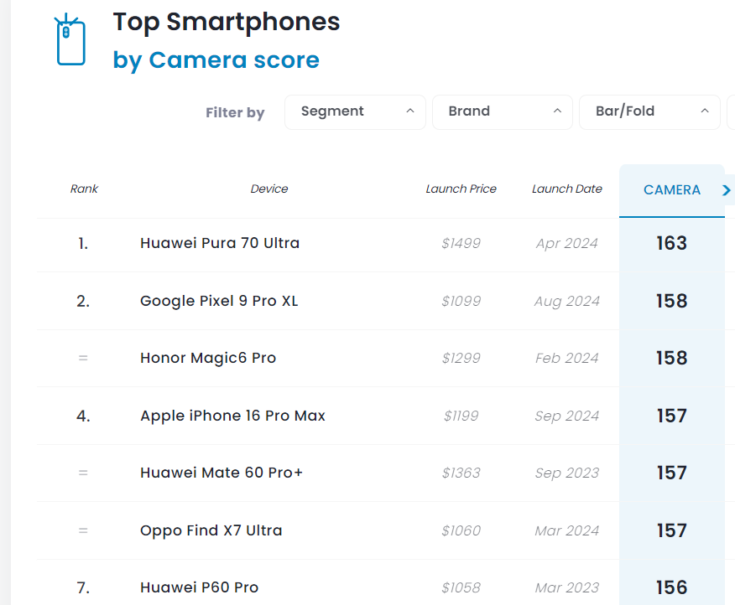735x605 pixels.
Task: Click the Huawei Mate 60 Pro+ link
Action: click(222, 473)
